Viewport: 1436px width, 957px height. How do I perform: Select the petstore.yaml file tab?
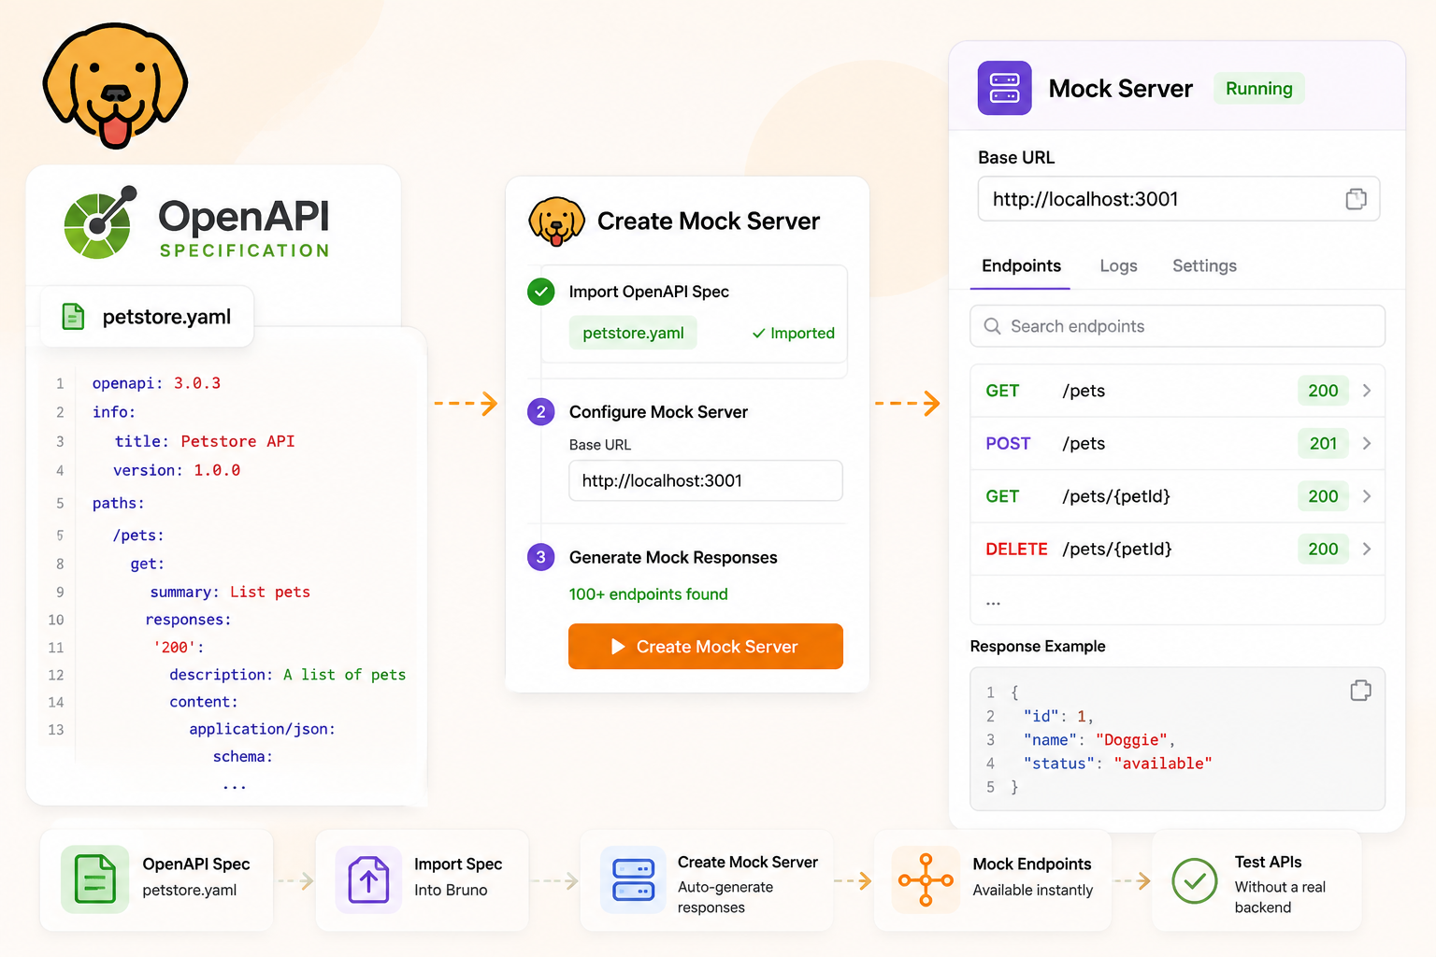point(148,317)
